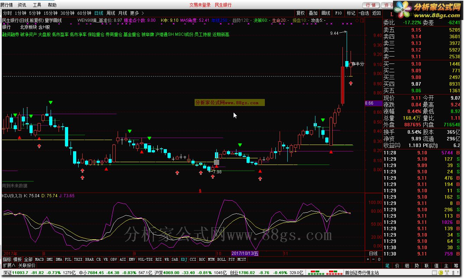The height and width of the screenshot is (279, 464).
Task: Click the plus zoom-in button
Action: tap(368, 259)
